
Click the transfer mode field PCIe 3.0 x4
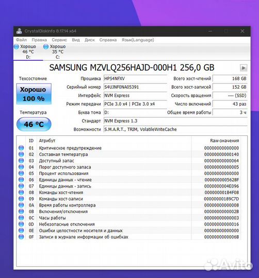point(135,104)
